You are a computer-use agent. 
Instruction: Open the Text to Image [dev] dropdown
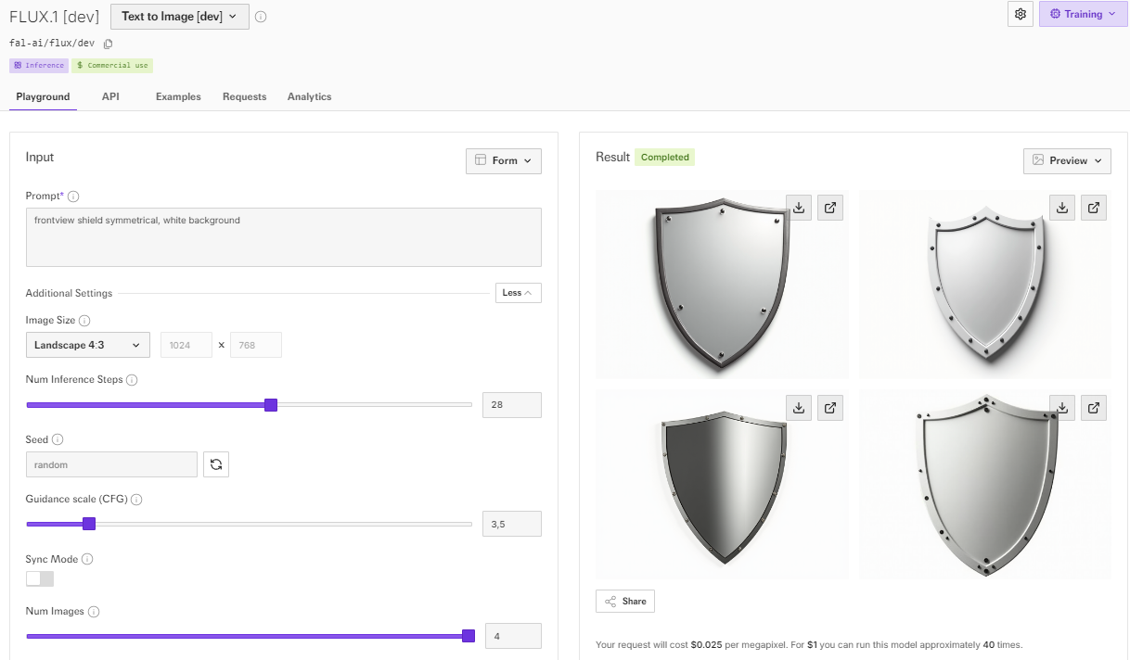(180, 16)
